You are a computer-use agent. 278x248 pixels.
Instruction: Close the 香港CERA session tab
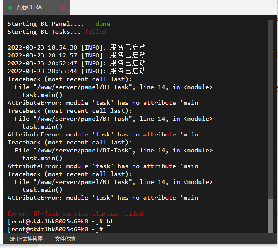[63, 7]
